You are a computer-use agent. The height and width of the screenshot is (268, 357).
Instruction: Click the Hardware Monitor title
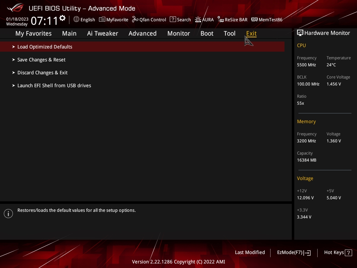[327, 33]
